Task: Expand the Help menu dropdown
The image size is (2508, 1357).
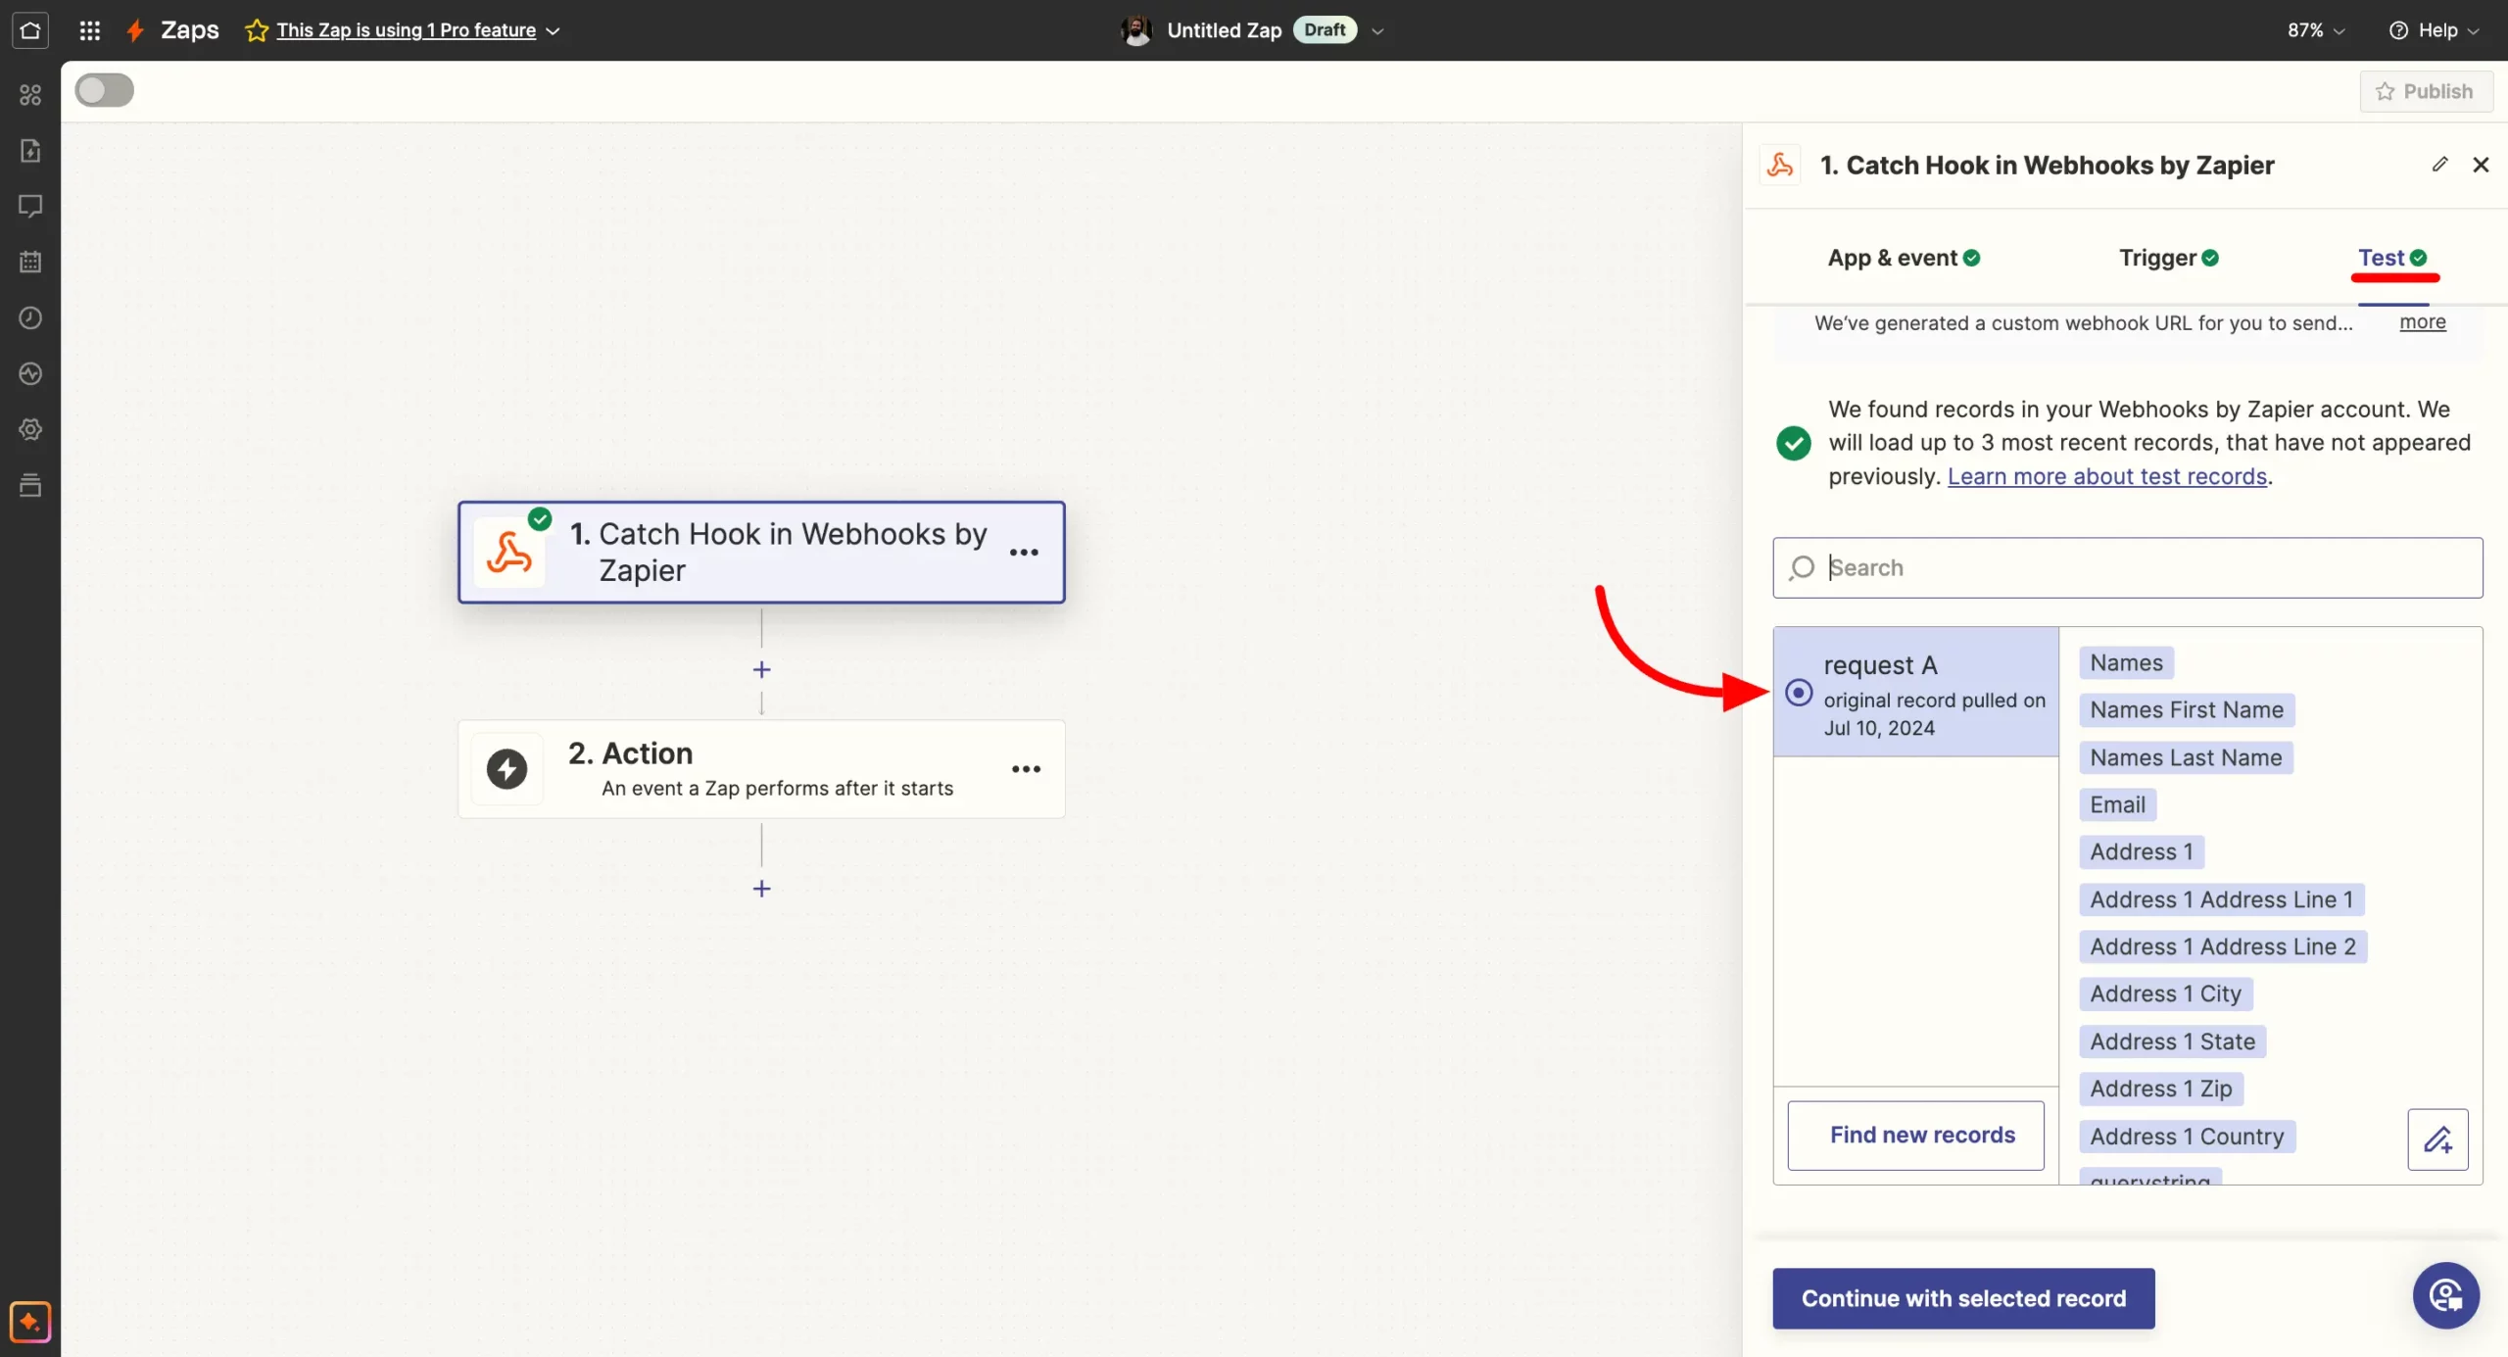Action: click(x=2434, y=30)
